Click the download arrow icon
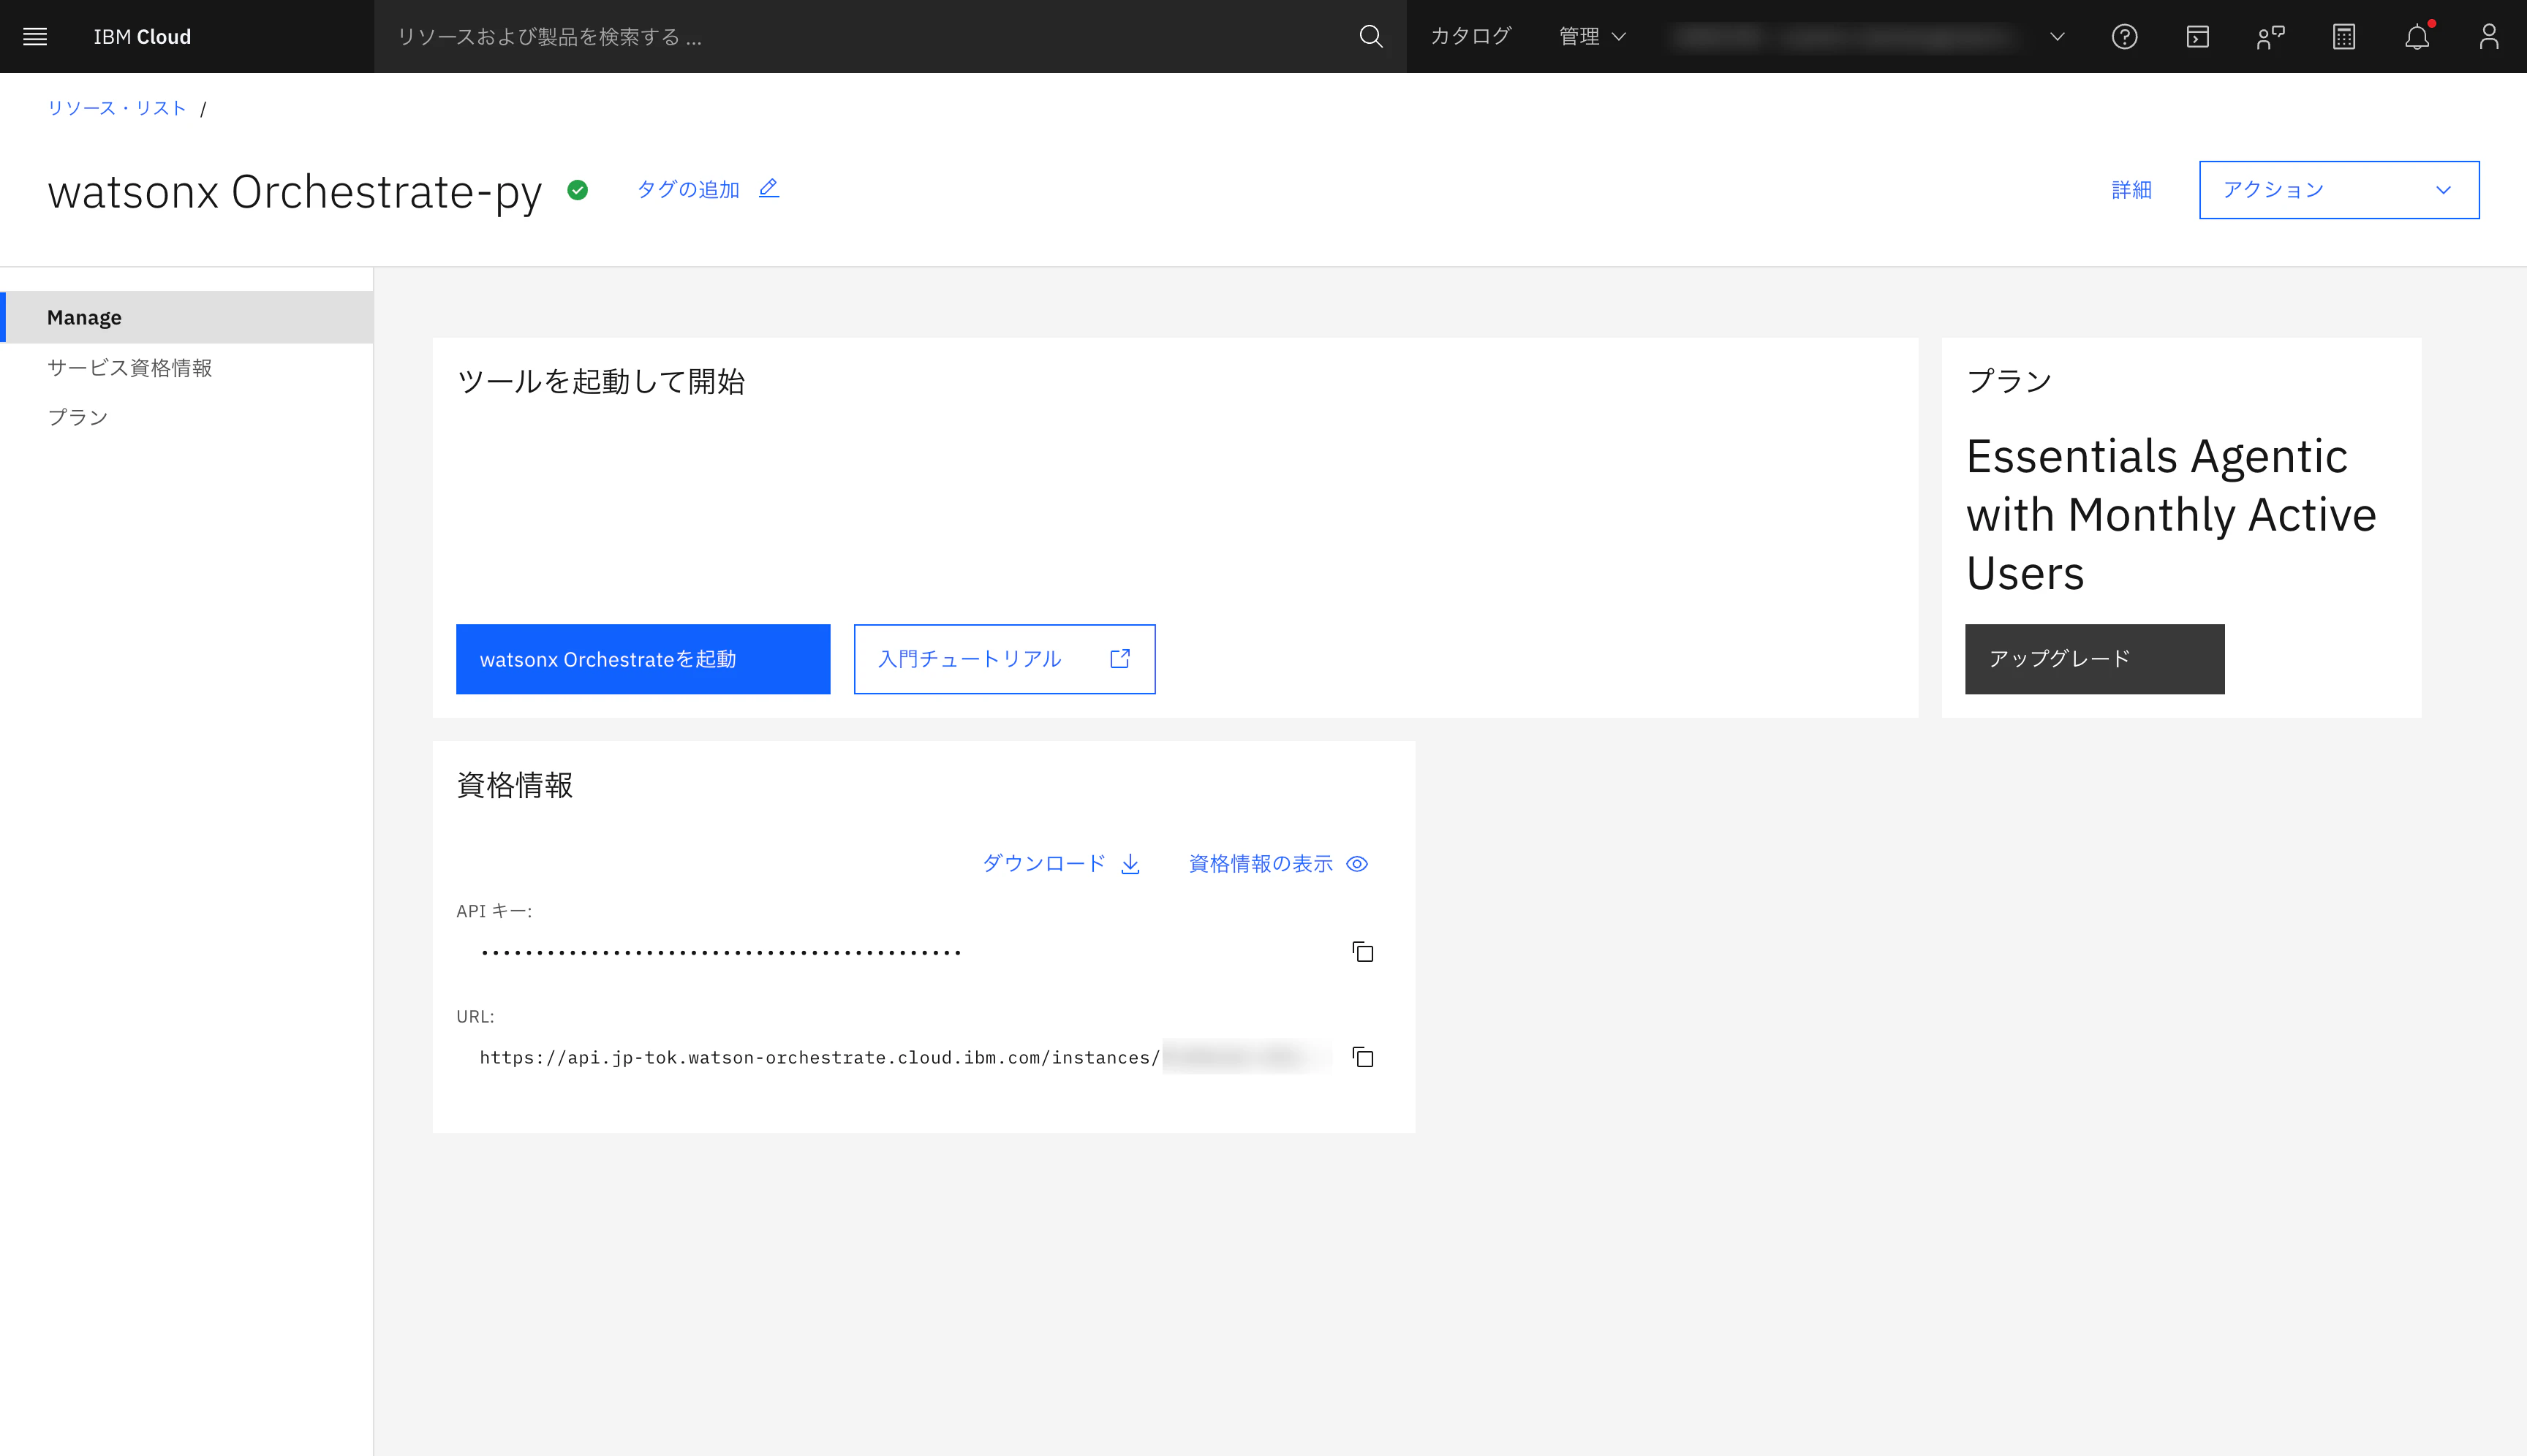 point(1130,864)
